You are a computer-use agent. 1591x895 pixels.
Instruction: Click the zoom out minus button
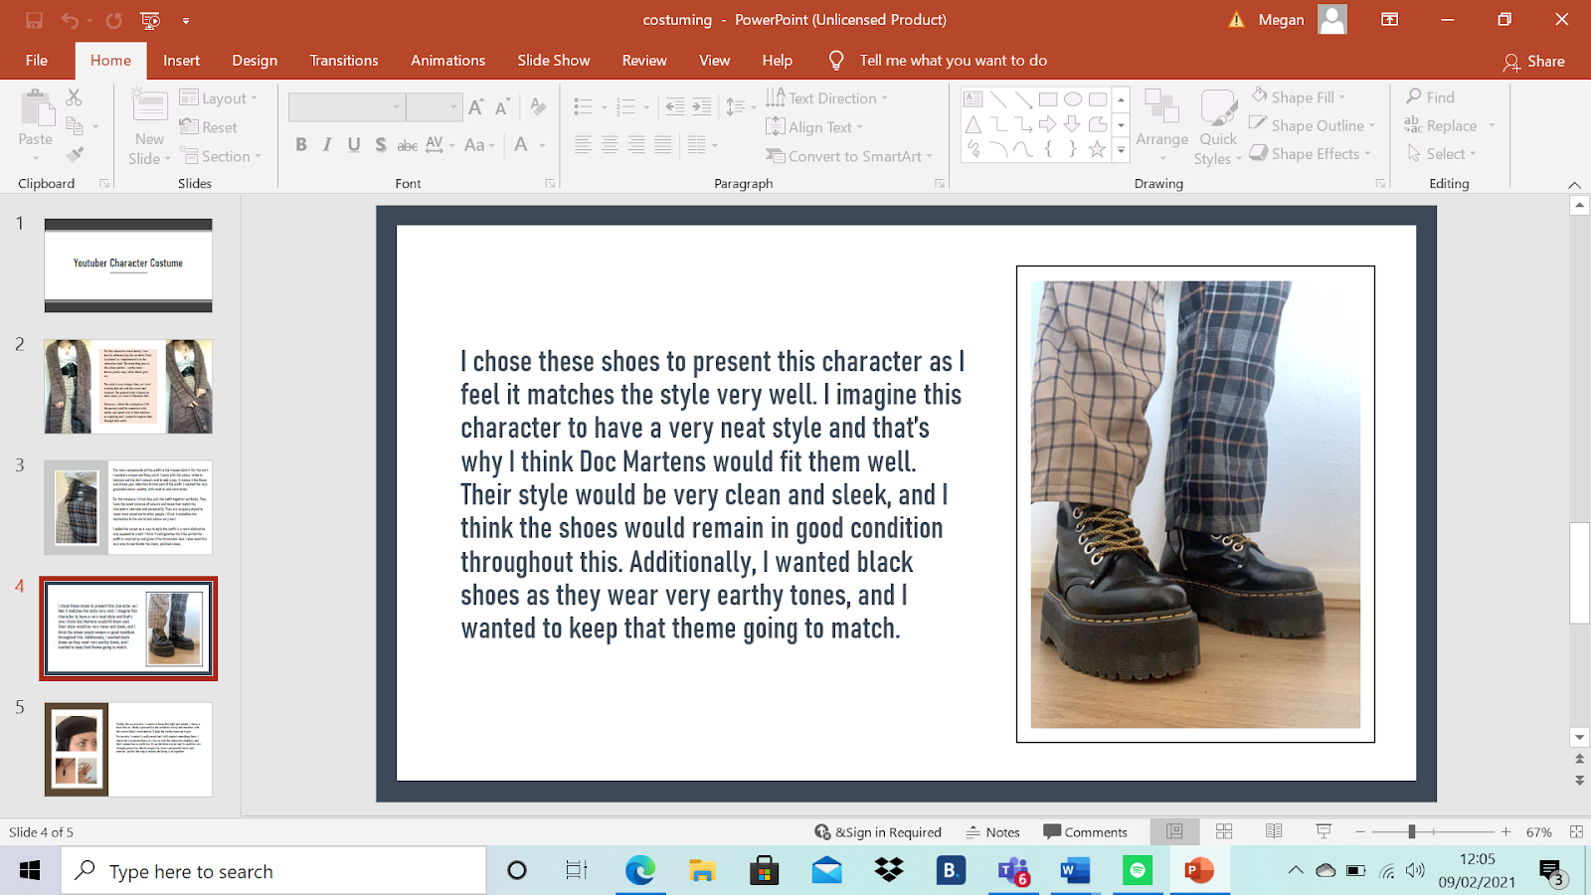1359,831
